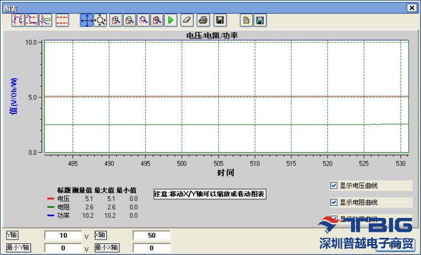This screenshot has width=421, height=255.
Task: Copy data with the document page icon
Action: pos(246,20)
